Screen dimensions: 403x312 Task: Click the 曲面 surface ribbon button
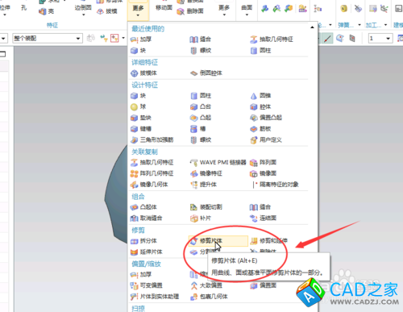pyautogui.click(x=247, y=10)
